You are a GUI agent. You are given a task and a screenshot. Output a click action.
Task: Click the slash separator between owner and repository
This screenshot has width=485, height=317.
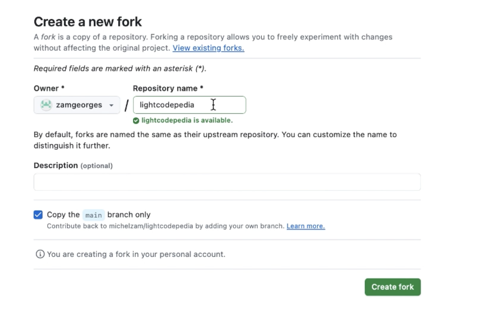126,105
